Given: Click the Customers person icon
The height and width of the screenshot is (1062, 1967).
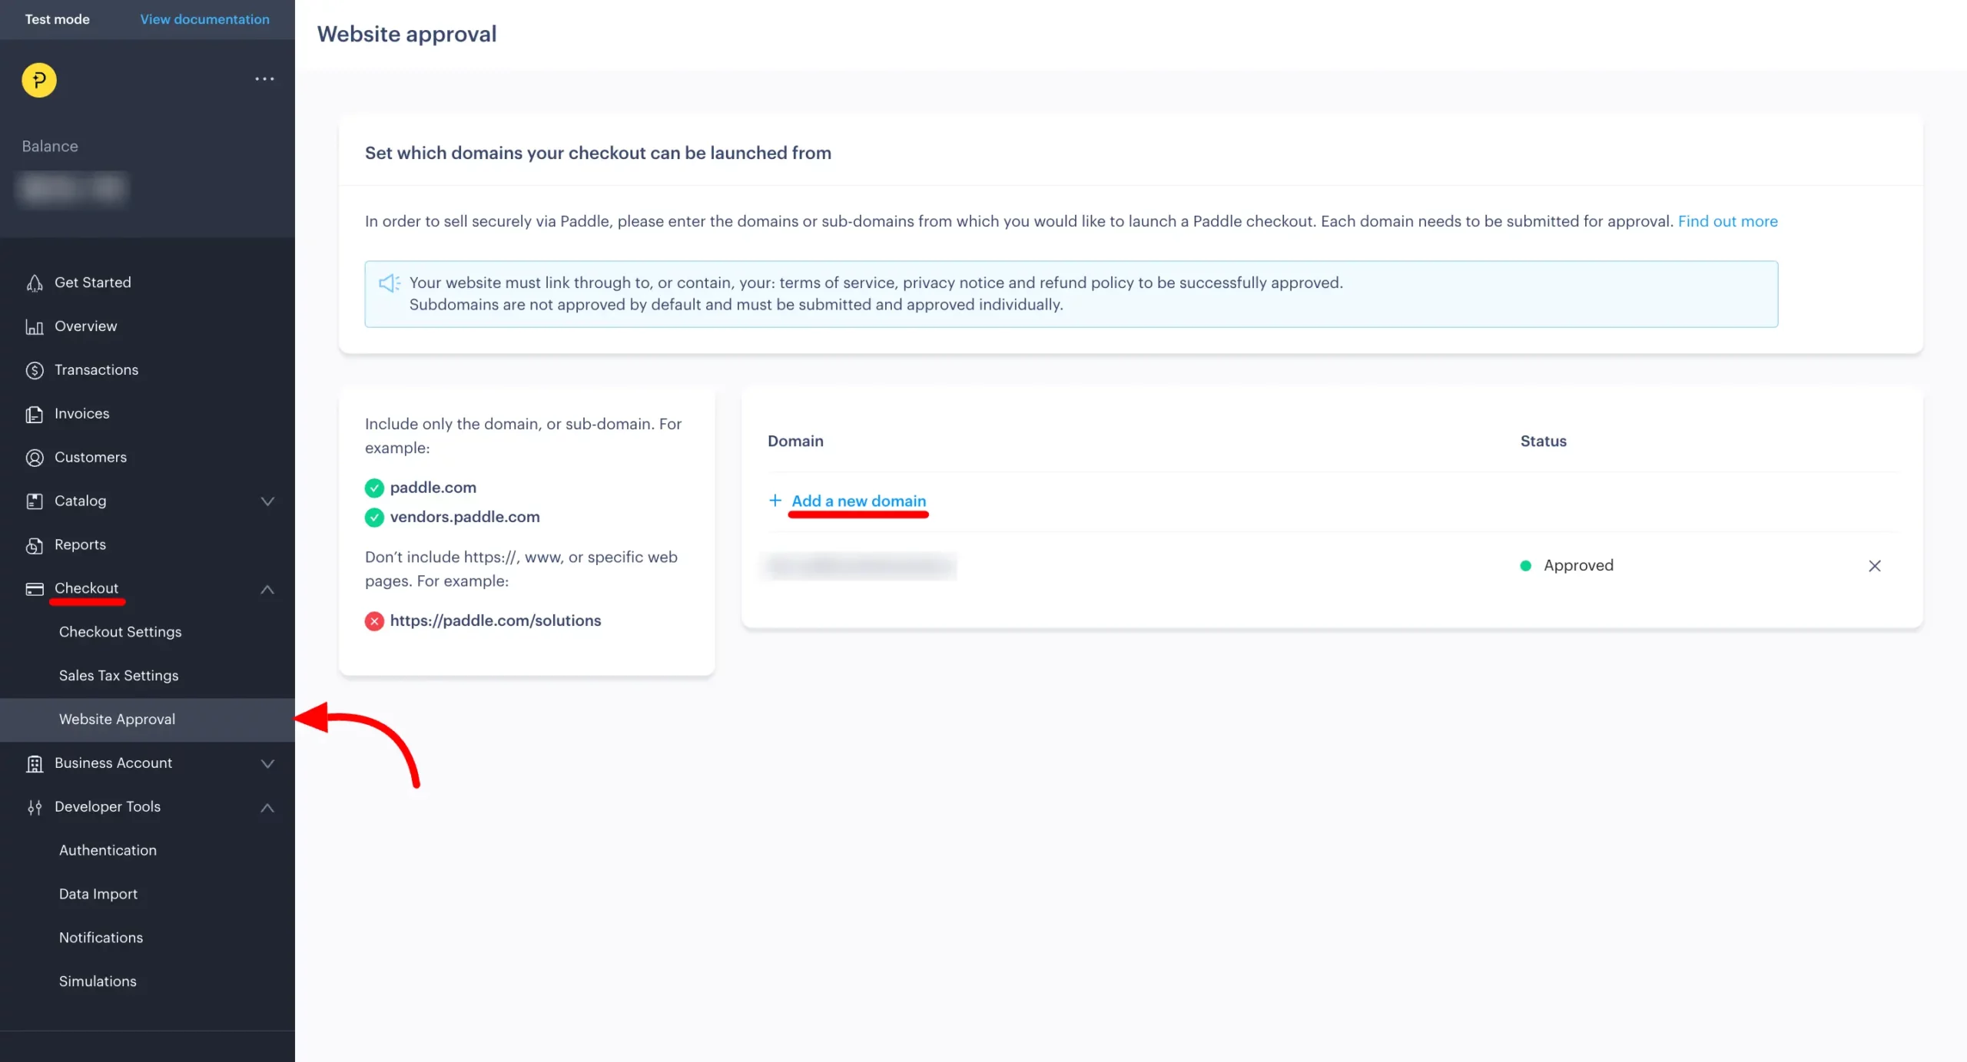Looking at the screenshot, I should [x=35, y=458].
